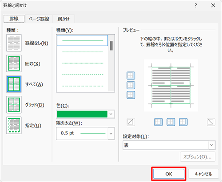
Task: Click the ? help button in title bar
Action: pyautogui.click(x=196, y=5)
